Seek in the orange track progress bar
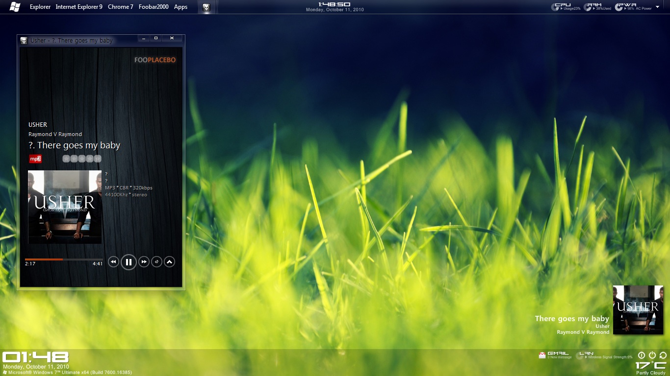 coord(64,259)
